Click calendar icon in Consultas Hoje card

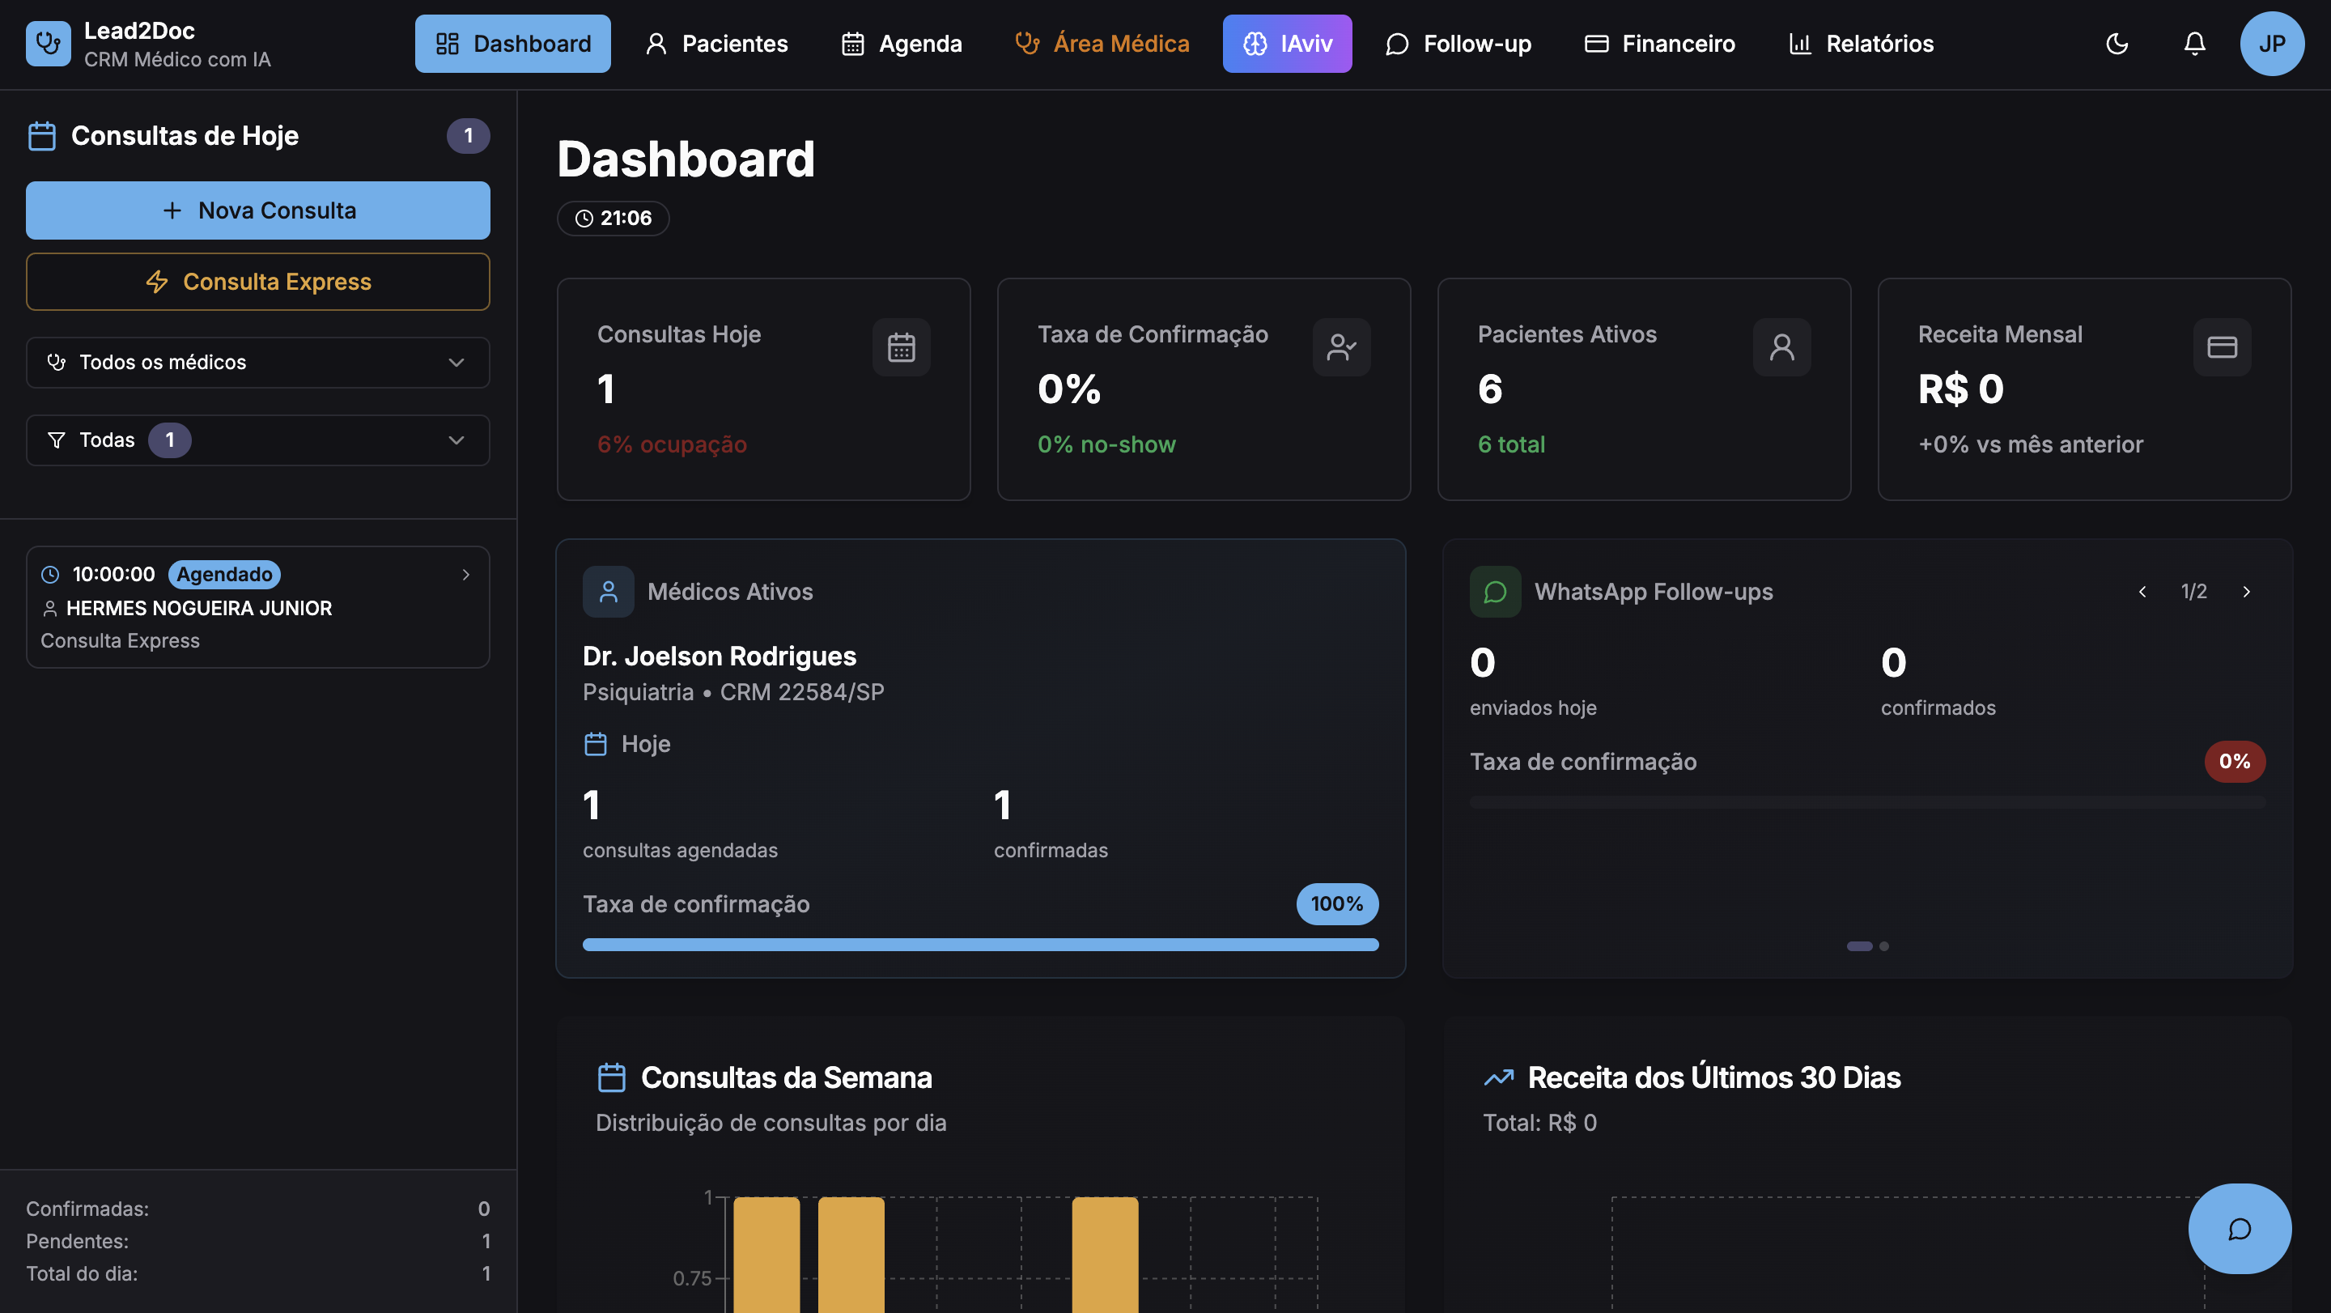point(900,347)
